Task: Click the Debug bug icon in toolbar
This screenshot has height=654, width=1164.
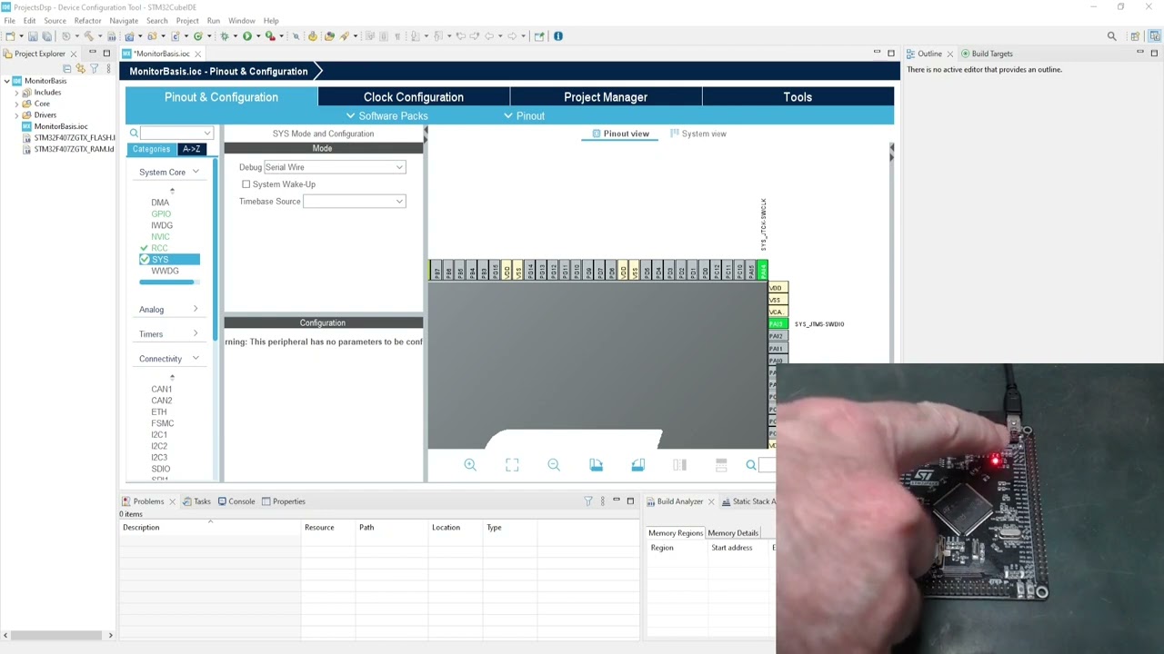Action: (x=224, y=36)
